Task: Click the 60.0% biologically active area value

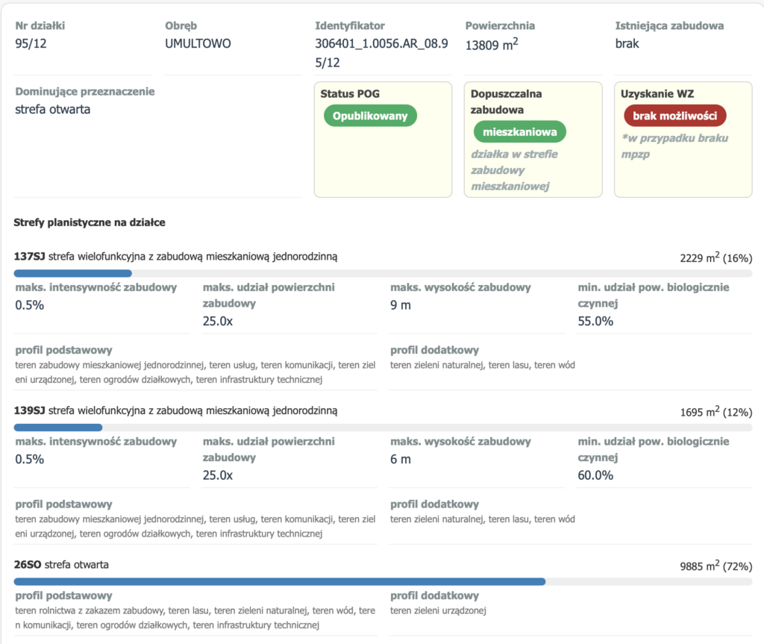Action: click(595, 475)
